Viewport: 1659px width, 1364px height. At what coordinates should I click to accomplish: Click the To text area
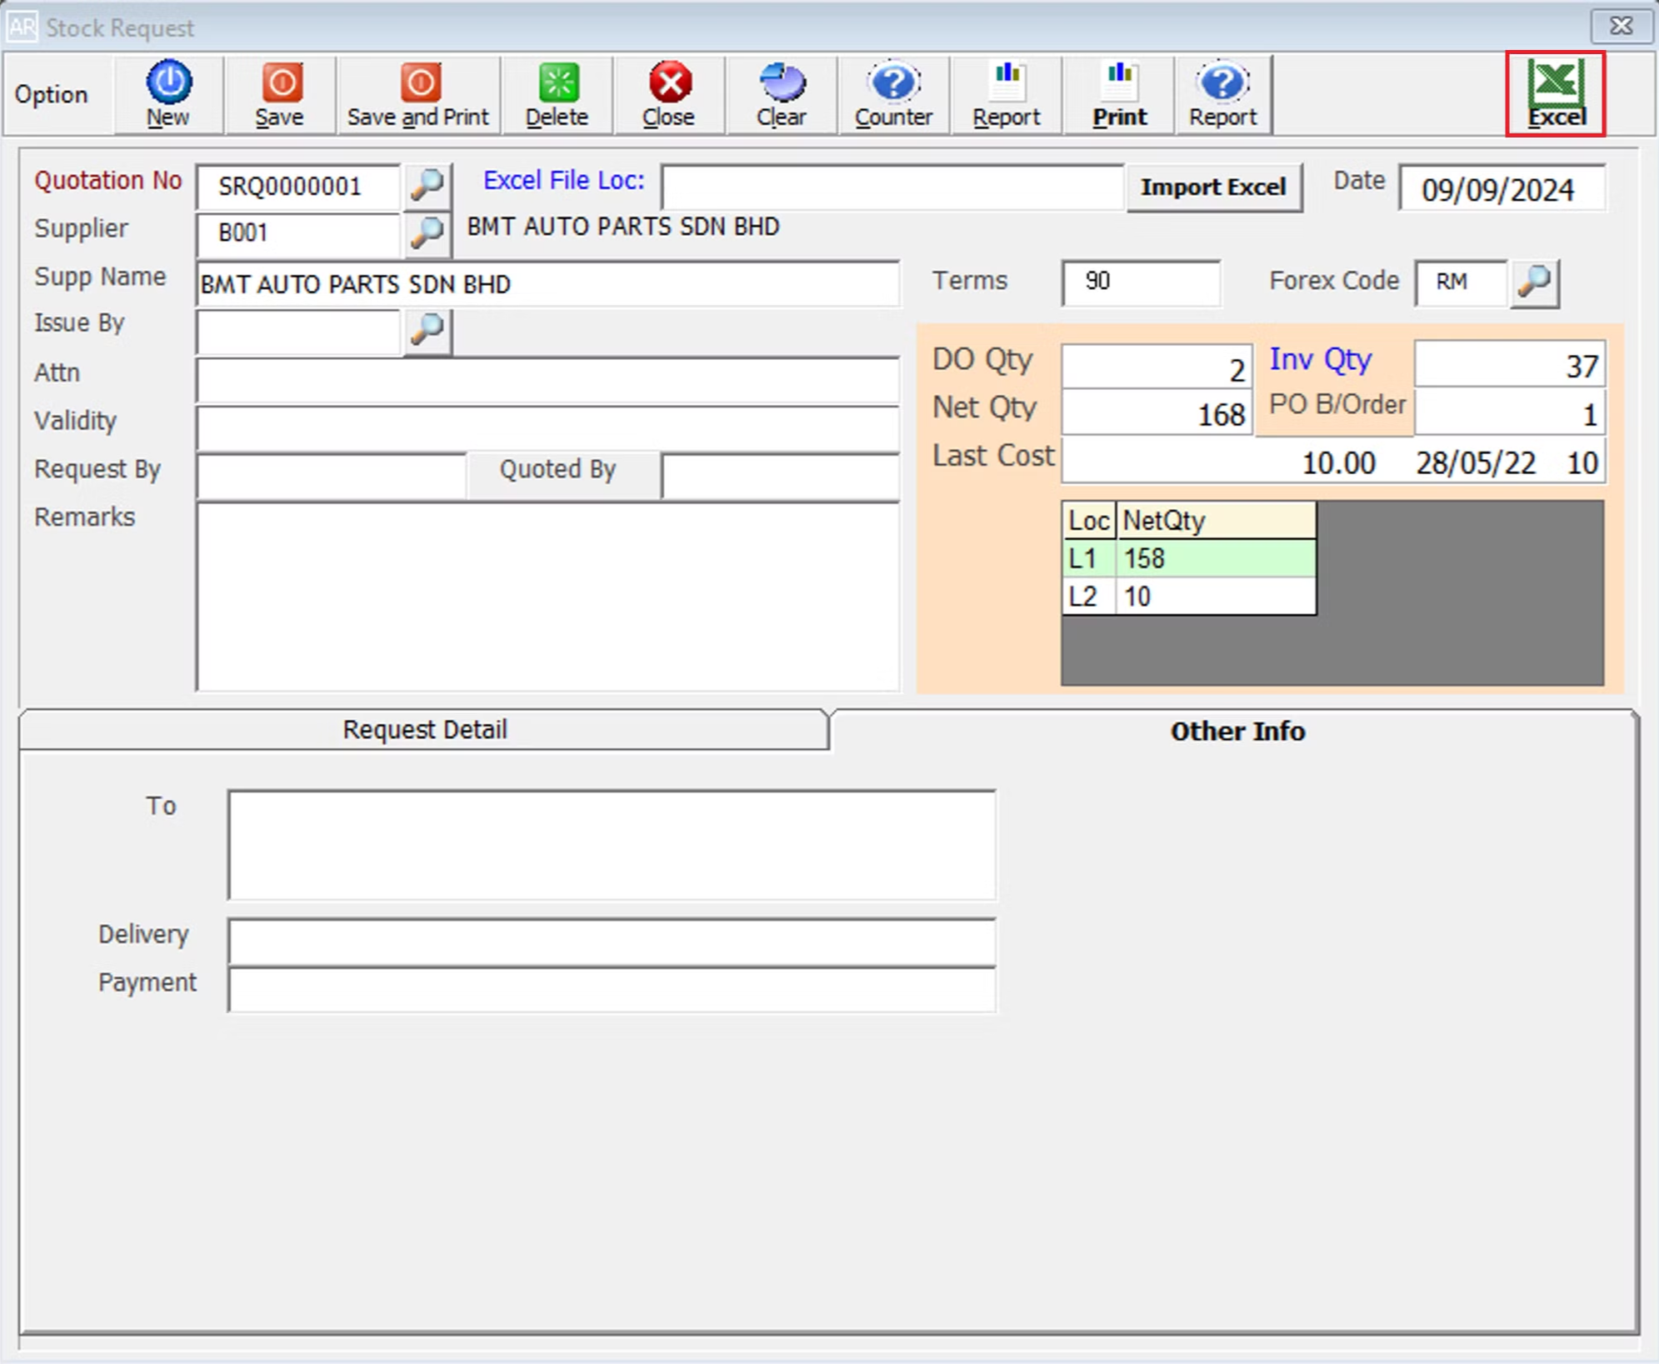[612, 845]
